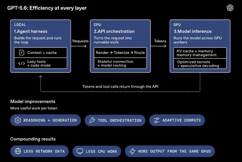Click the document icon beside Context + cache
Screen dimensions: 242x162
(22, 52)
